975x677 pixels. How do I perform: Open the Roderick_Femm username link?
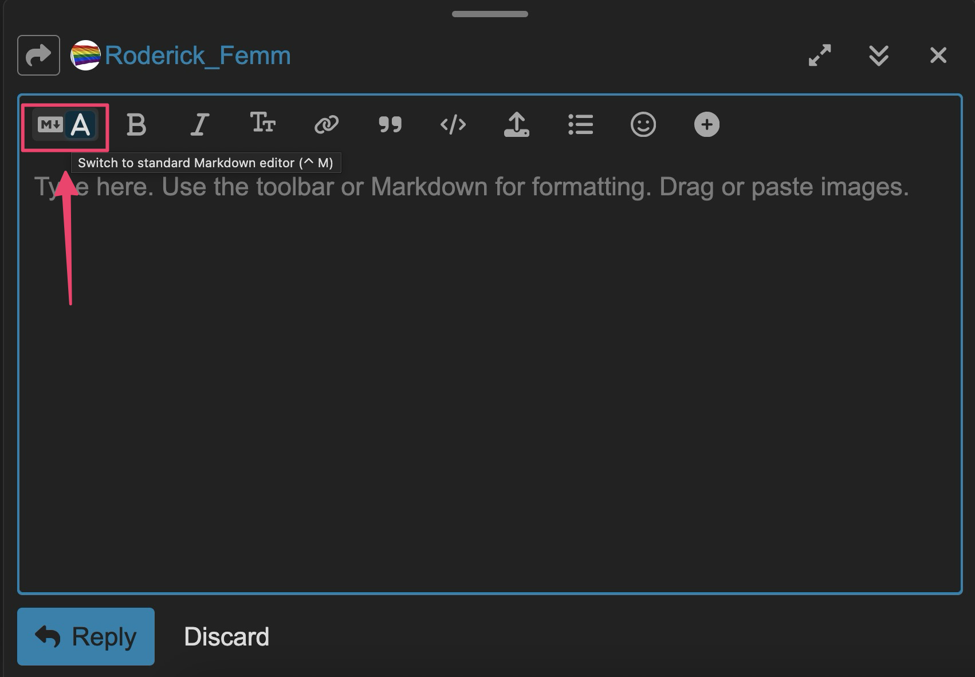[198, 56]
